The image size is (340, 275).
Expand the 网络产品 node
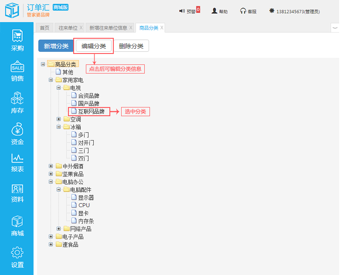coord(58,228)
